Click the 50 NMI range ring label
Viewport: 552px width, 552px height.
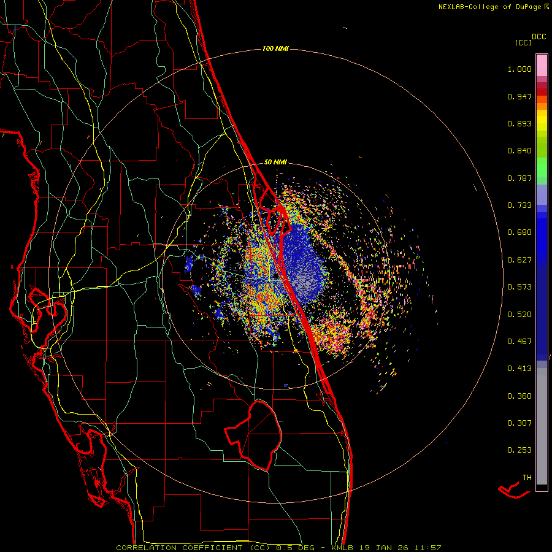click(x=275, y=162)
